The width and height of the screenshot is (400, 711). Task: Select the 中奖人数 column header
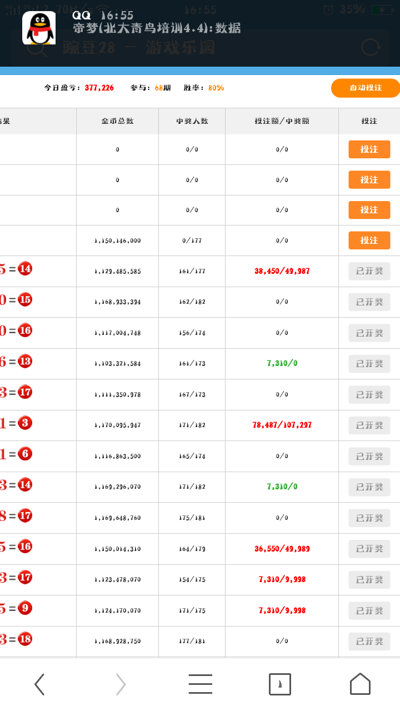192,121
